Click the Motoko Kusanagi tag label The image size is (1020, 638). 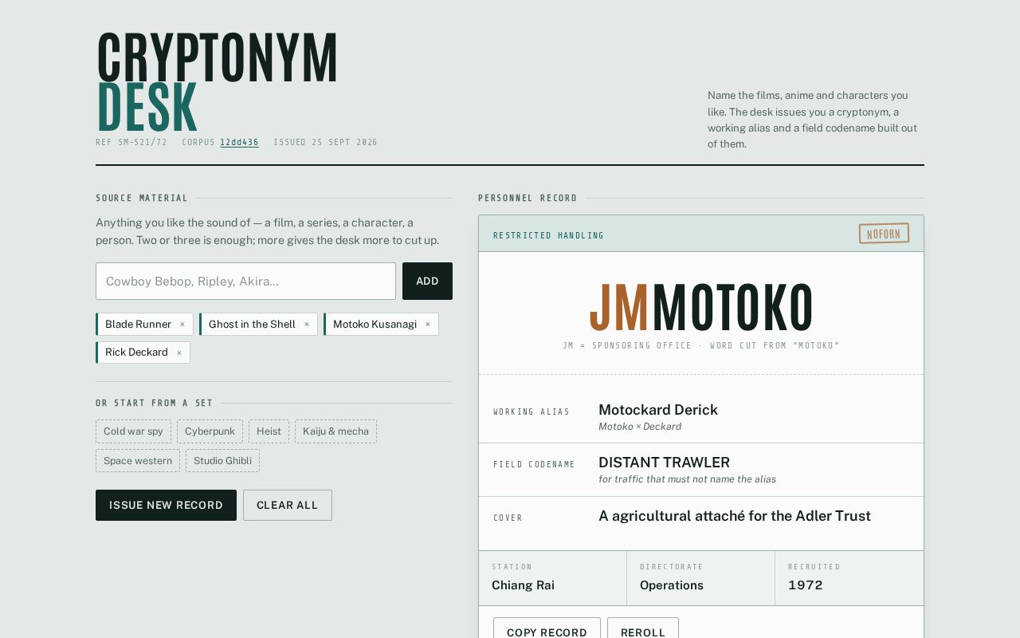click(375, 325)
